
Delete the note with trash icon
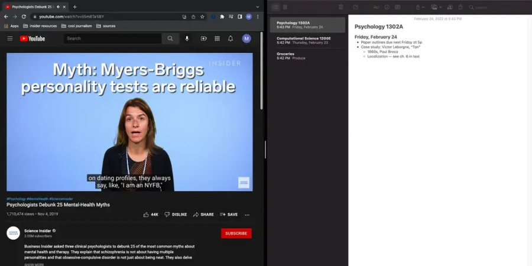click(x=341, y=7)
